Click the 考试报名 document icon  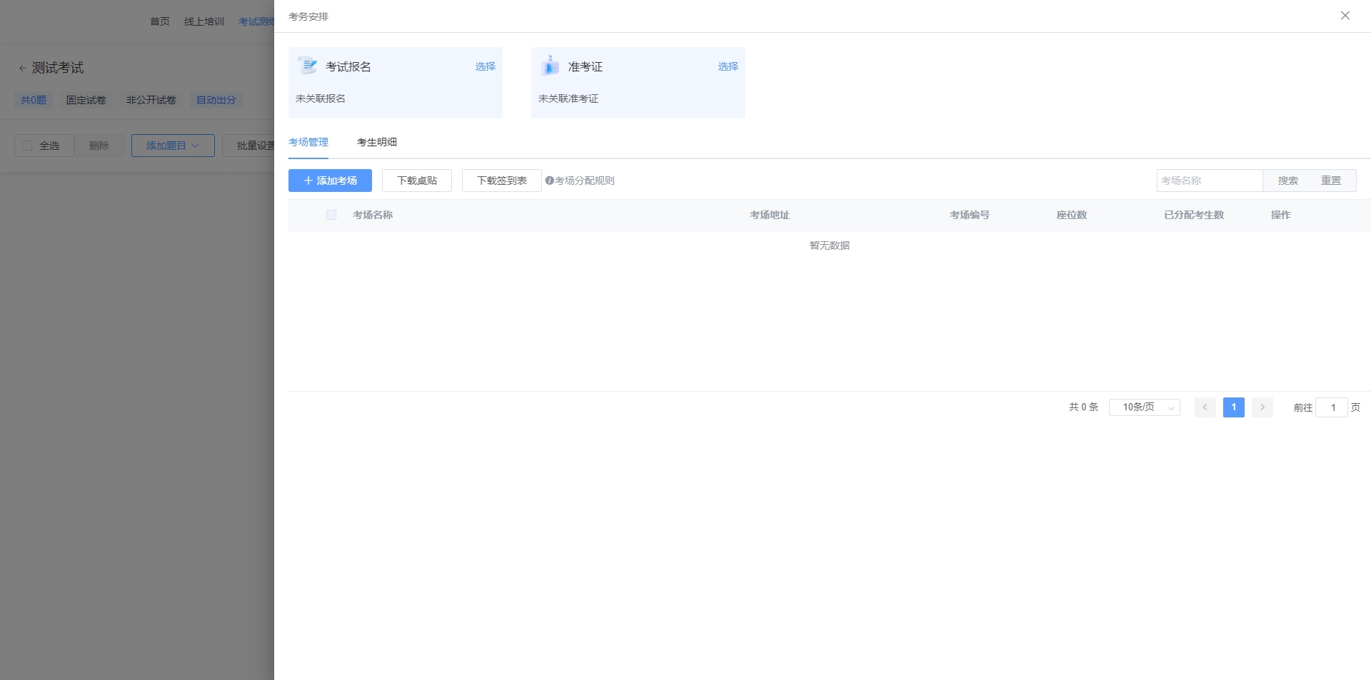(308, 66)
